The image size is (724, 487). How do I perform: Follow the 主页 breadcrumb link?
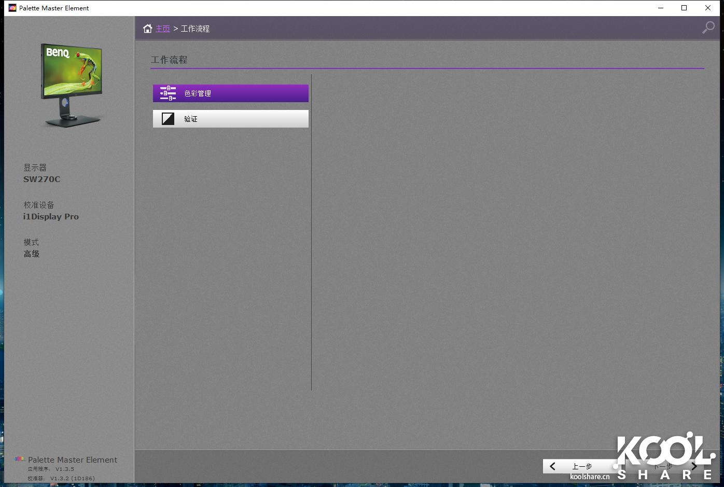pos(163,29)
